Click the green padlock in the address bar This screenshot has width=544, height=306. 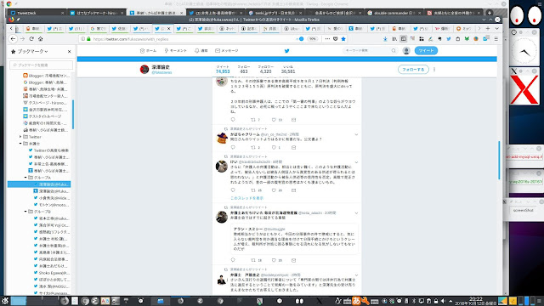click(88, 39)
